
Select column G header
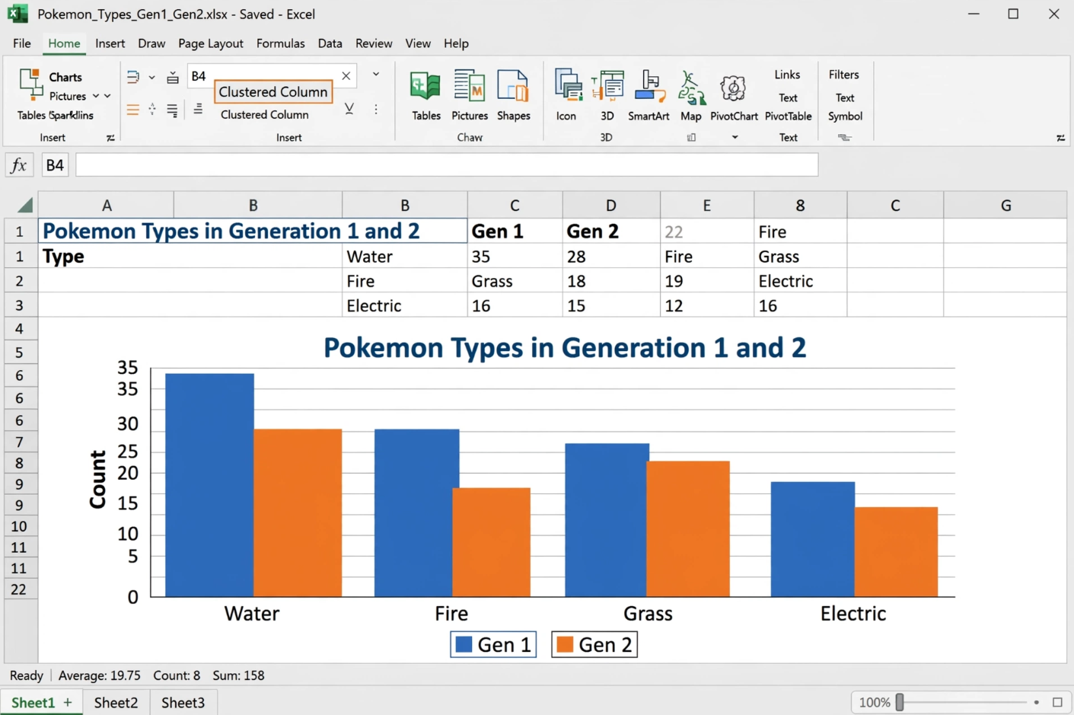[1005, 206]
